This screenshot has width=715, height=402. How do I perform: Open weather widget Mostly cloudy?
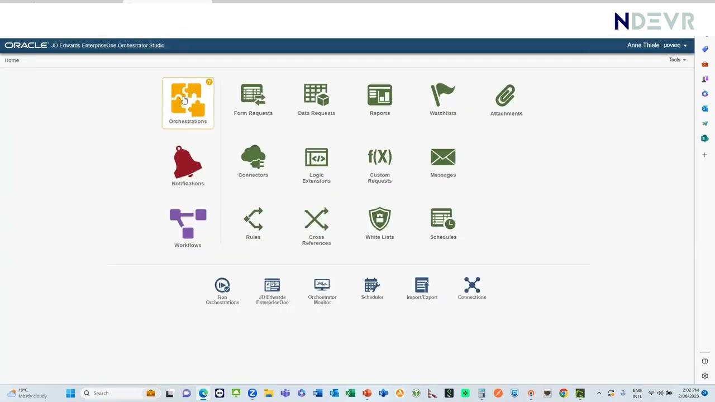pos(27,393)
